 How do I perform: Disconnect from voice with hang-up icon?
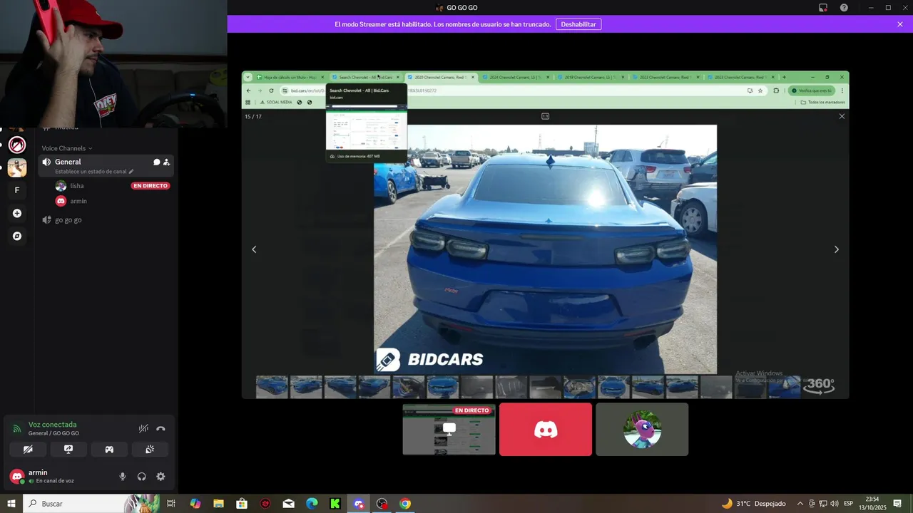160,428
